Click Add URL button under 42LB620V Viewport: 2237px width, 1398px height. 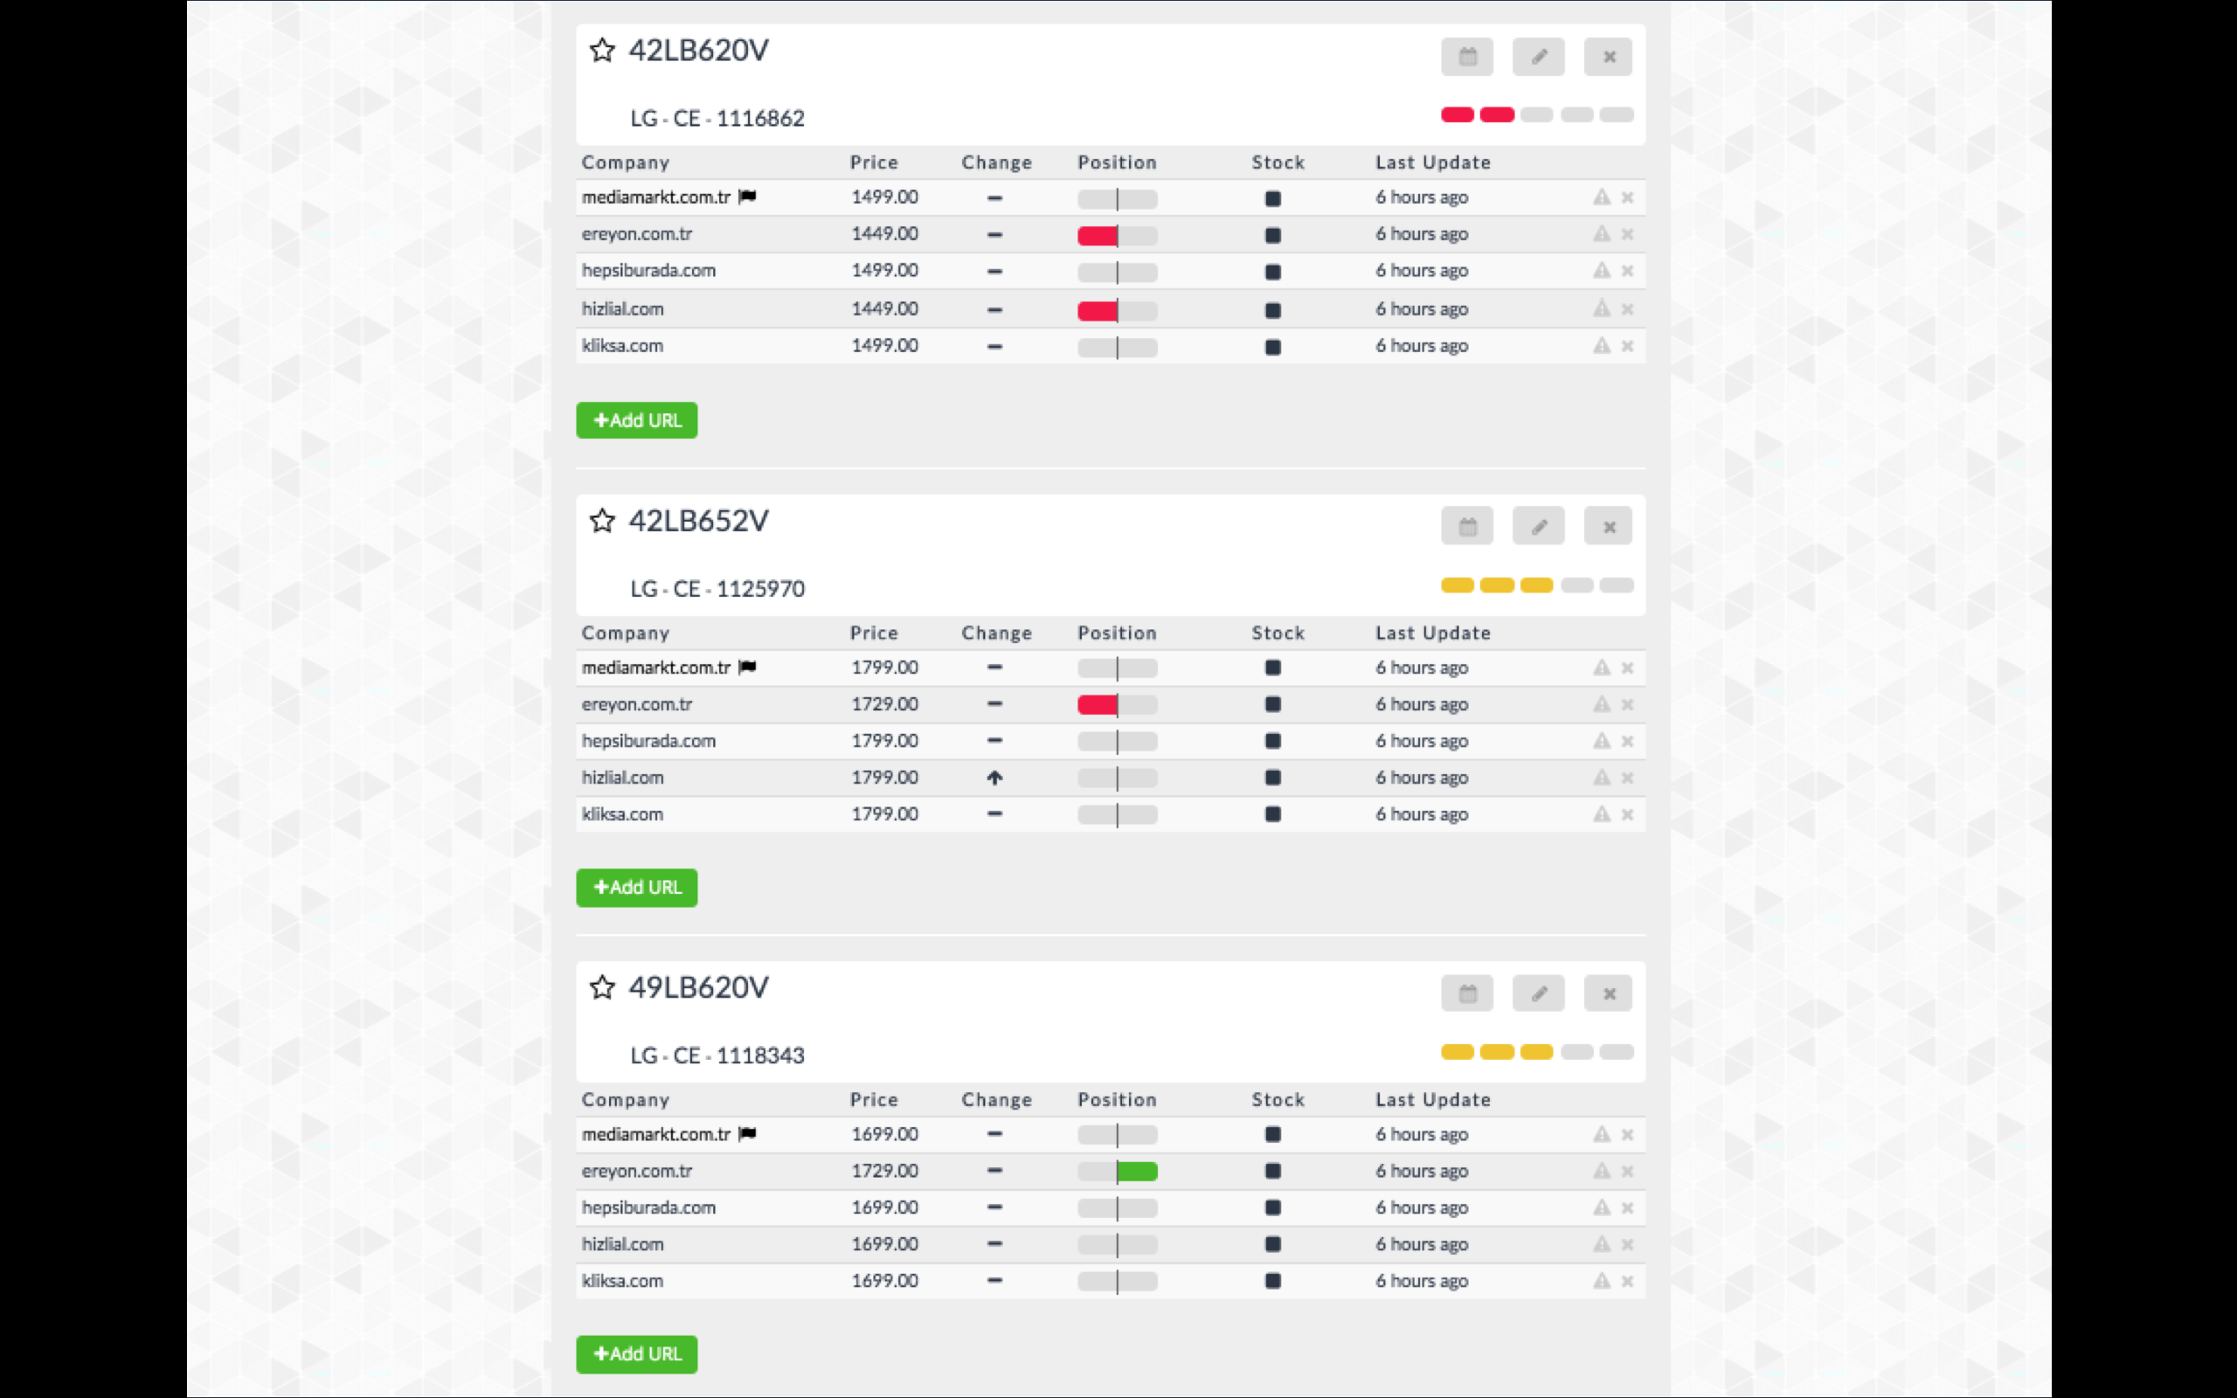(x=637, y=420)
